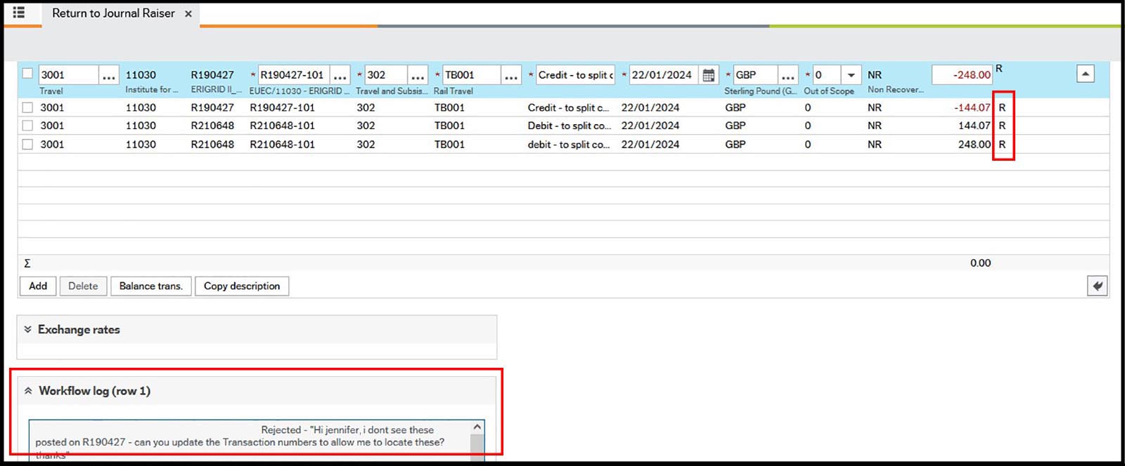
Task: Click the Add button
Action: [x=38, y=286]
